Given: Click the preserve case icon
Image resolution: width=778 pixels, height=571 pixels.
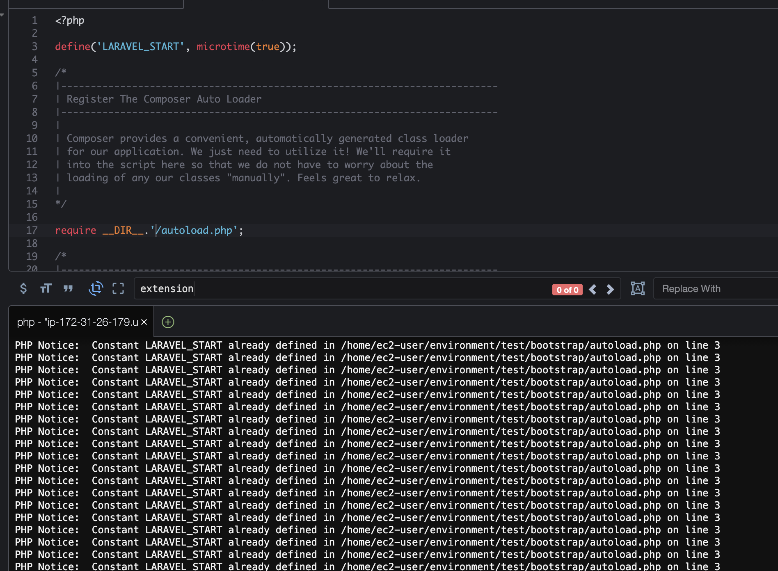Looking at the screenshot, I should [x=638, y=289].
